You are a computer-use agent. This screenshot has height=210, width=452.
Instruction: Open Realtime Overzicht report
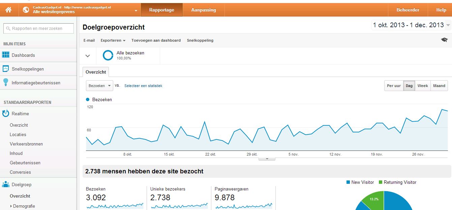coord(19,125)
